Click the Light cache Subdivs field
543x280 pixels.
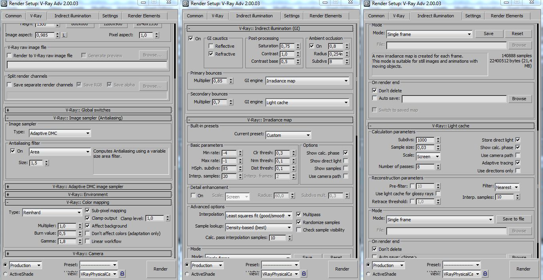point(425,140)
